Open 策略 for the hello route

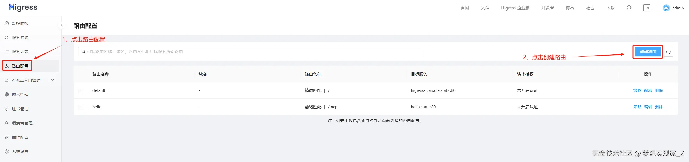tap(637, 107)
